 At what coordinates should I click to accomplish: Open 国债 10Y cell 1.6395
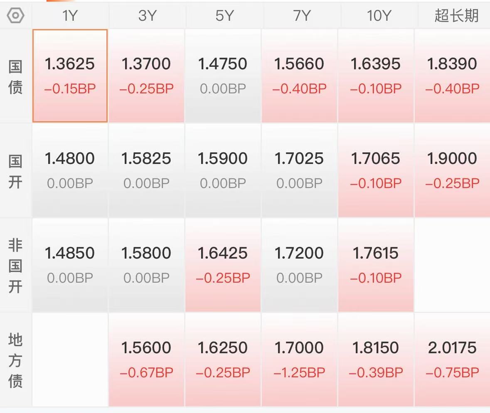(376, 76)
